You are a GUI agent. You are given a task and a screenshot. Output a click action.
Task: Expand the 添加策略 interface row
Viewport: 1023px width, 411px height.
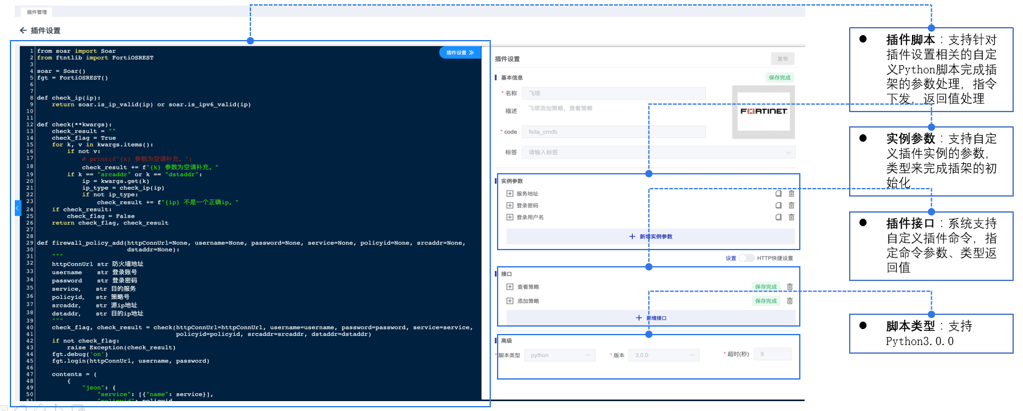[510, 301]
